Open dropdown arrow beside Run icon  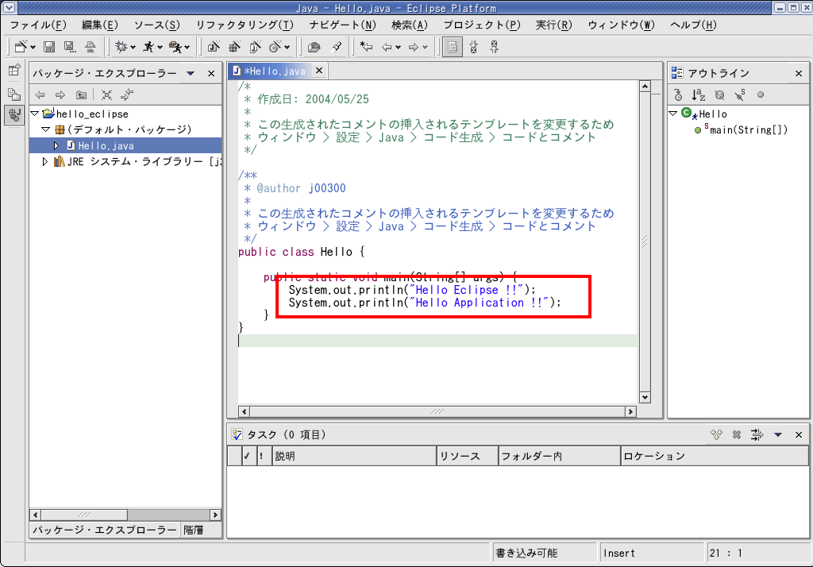point(160,48)
